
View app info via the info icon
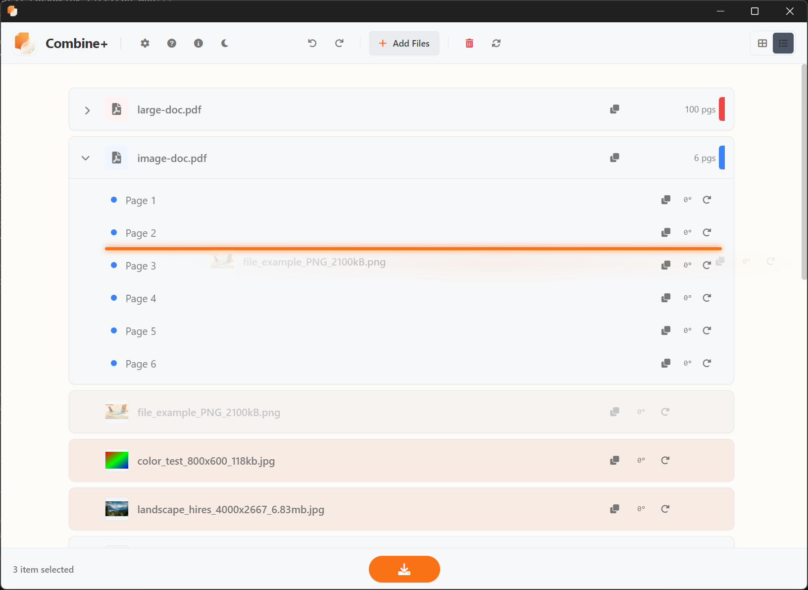coord(199,43)
